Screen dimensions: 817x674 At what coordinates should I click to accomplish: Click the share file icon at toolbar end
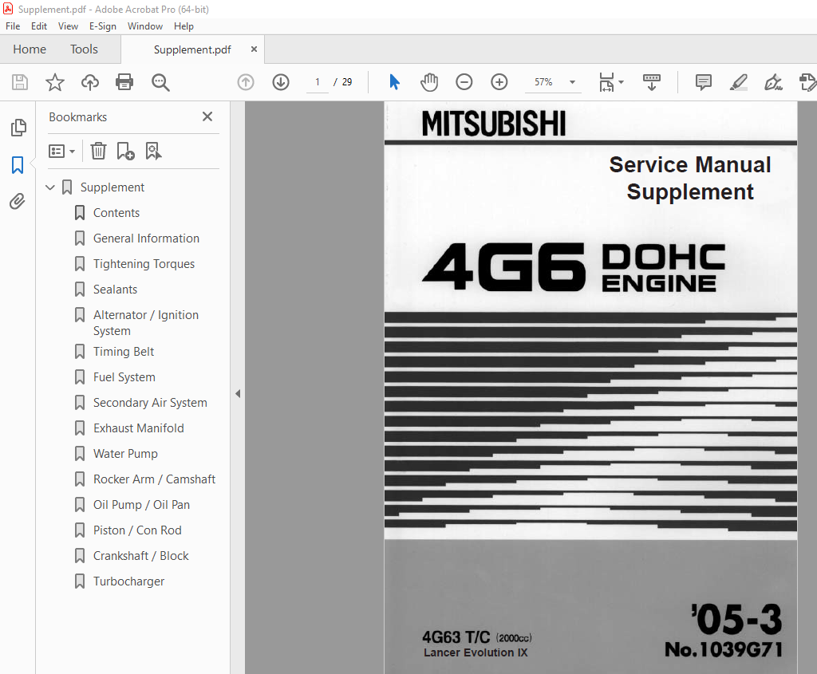pyautogui.click(x=807, y=82)
